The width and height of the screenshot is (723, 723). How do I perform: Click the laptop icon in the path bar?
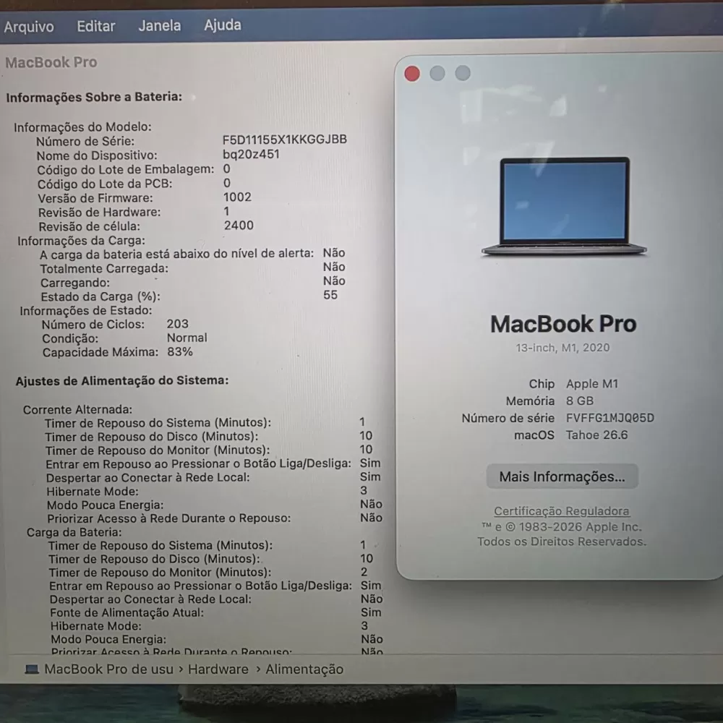pyautogui.click(x=32, y=669)
